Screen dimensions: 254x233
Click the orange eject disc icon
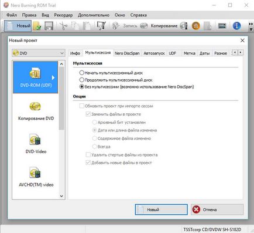[x=196, y=26]
